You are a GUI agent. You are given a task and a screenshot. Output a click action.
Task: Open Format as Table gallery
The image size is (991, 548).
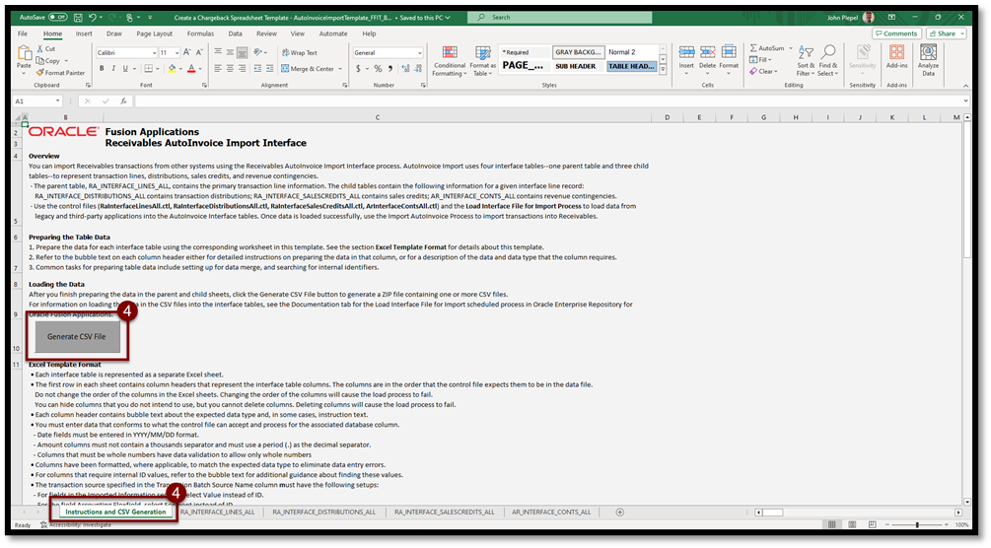(483, 61)
